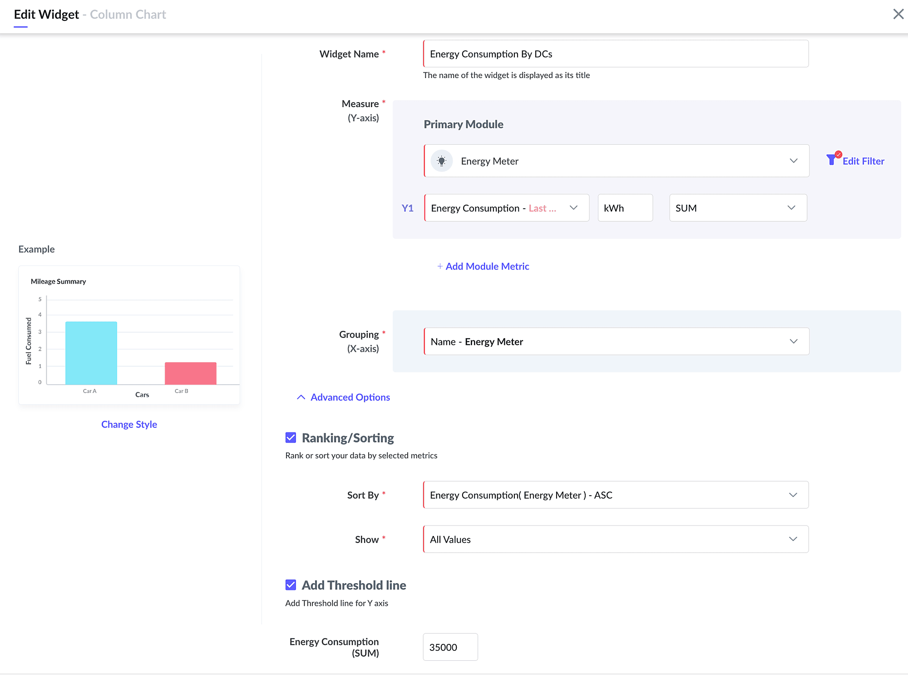Click the threshold value 35000 field
The image size is (908, 678).
[x=449, y=647]
